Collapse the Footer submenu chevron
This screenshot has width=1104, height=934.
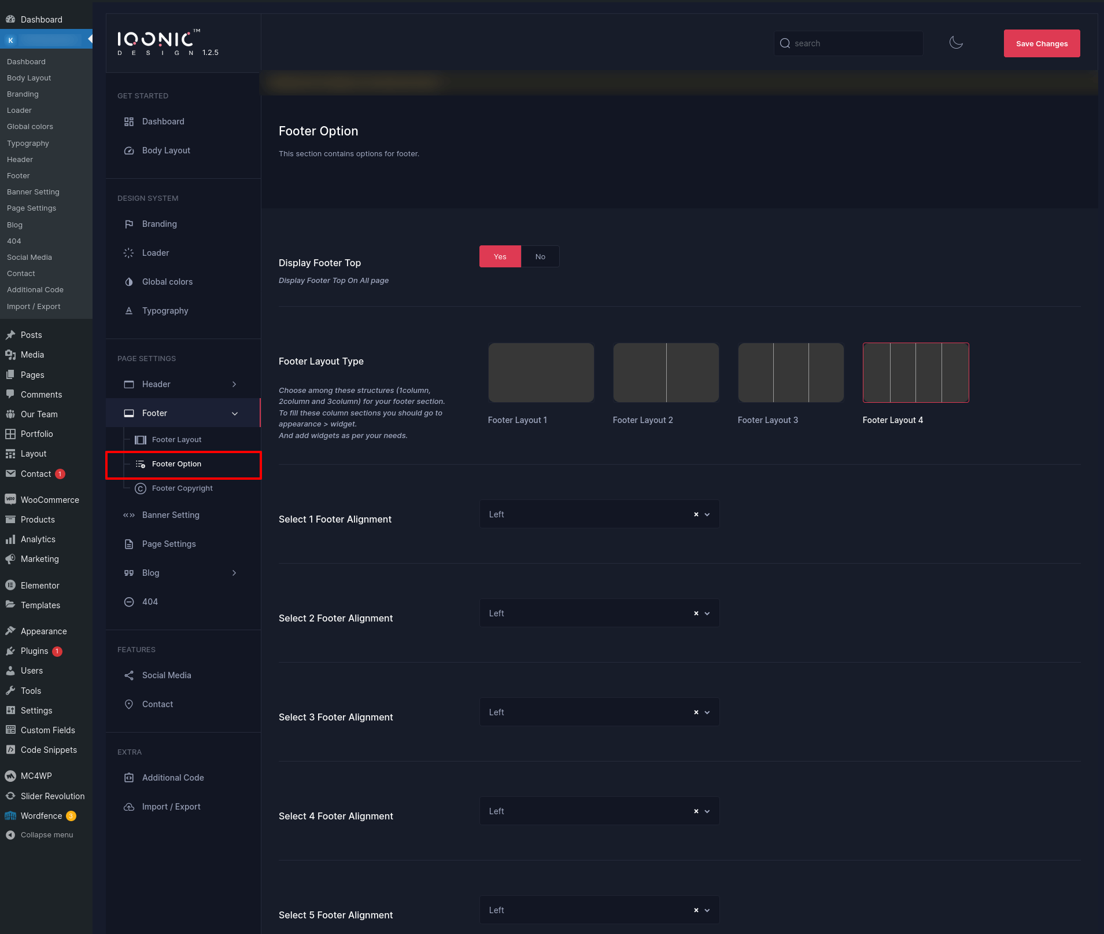point(235,413)
